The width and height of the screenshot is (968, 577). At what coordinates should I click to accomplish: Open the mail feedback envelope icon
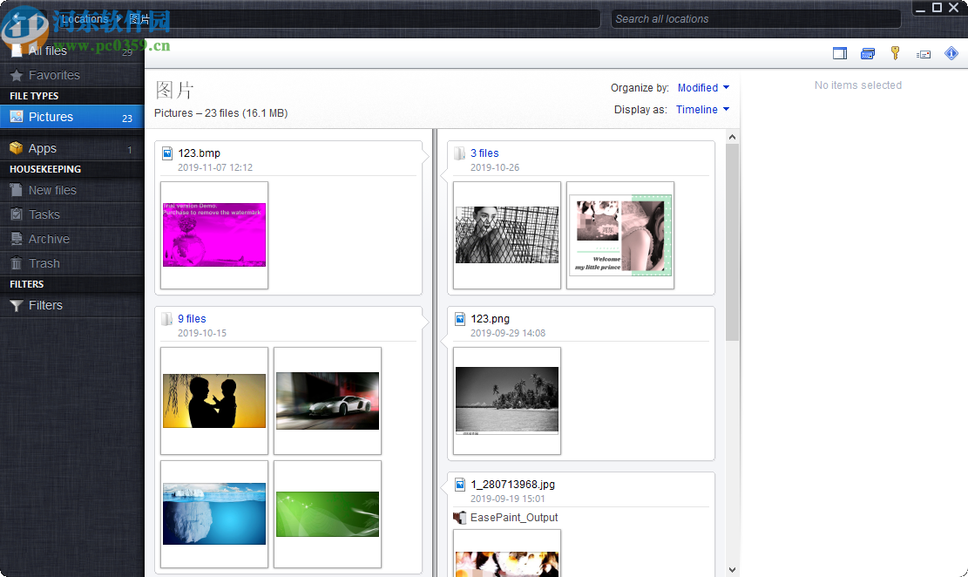click(924, 54)
